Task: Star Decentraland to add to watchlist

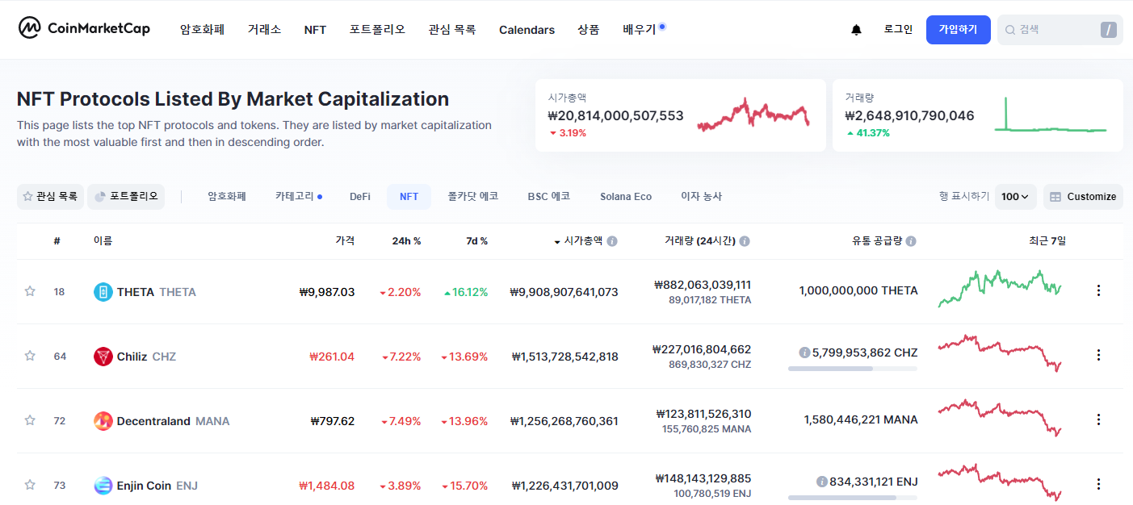Action: [x=30, y=420]
